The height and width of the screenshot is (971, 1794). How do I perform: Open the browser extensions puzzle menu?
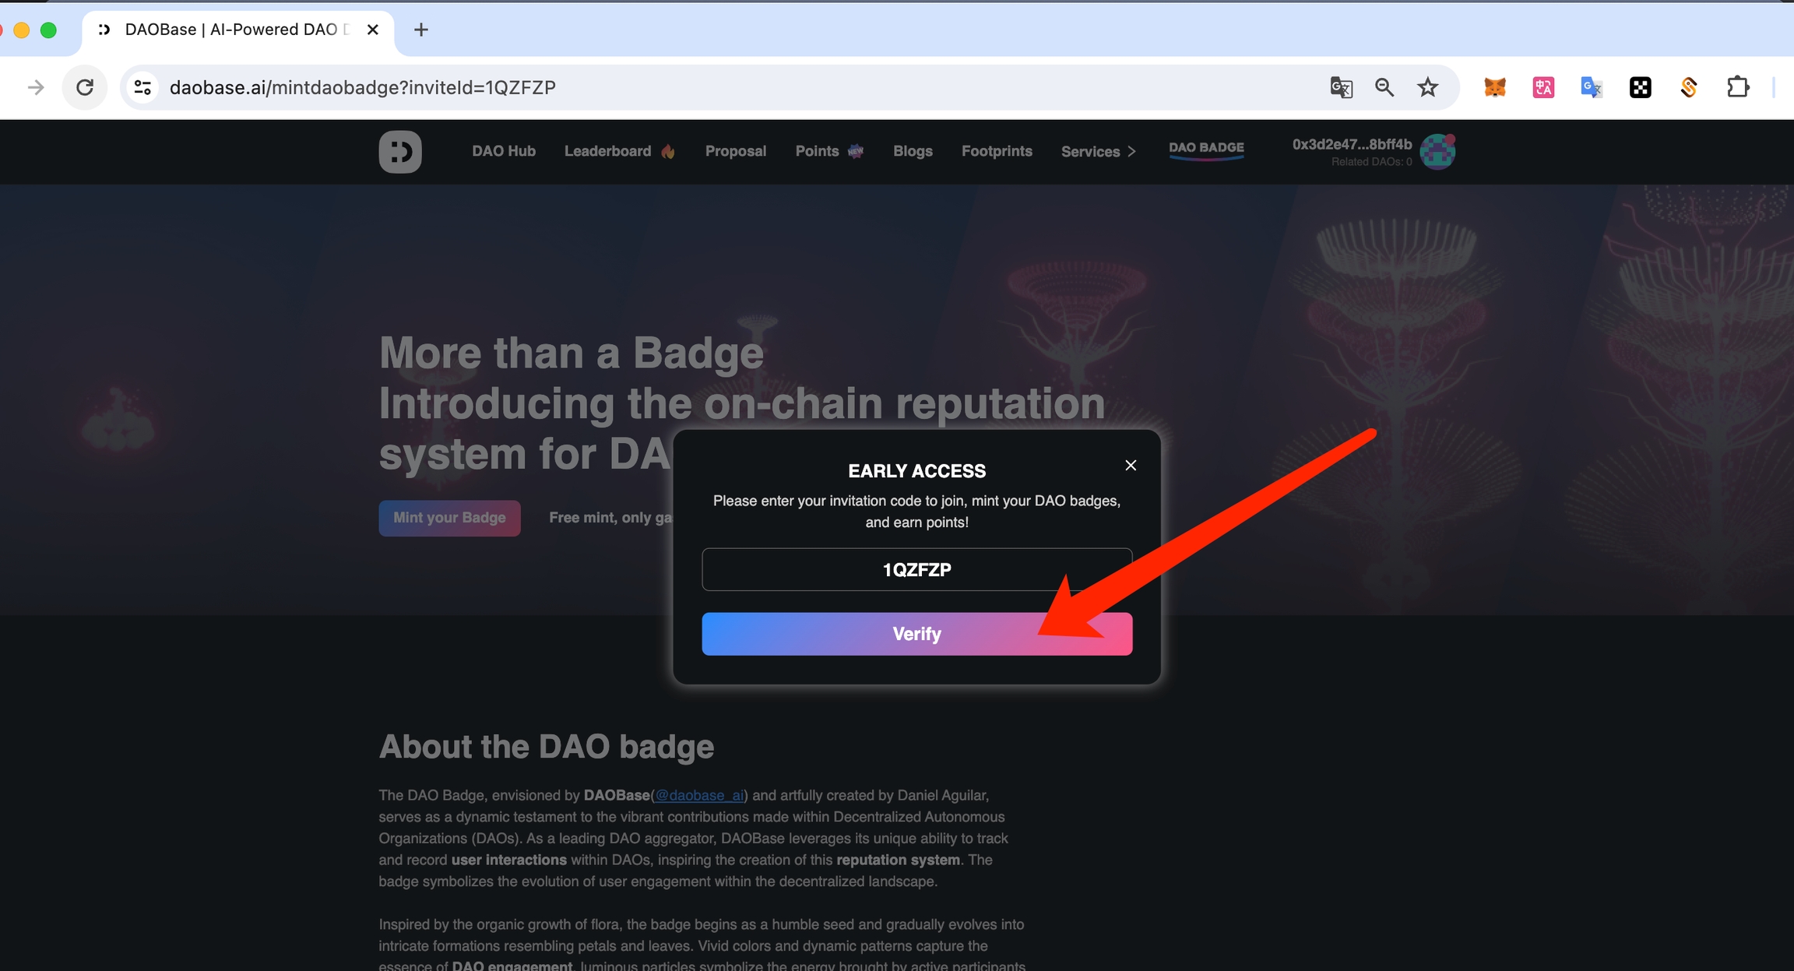coord(1739,87)
